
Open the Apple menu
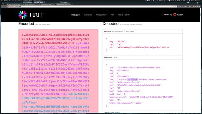pyautogui.click(x=2, y=1)
